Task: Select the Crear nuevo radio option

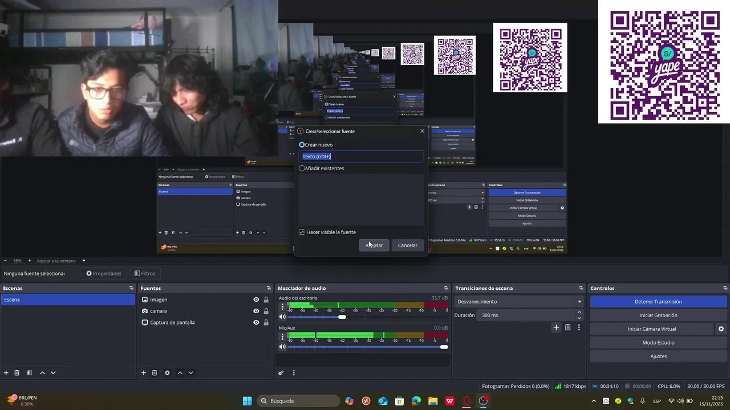Action: click(x=302, y=145)
